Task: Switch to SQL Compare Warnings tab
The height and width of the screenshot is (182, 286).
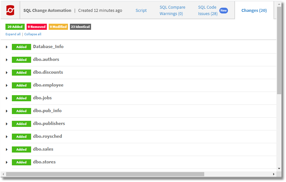Action: pos(172,10)
